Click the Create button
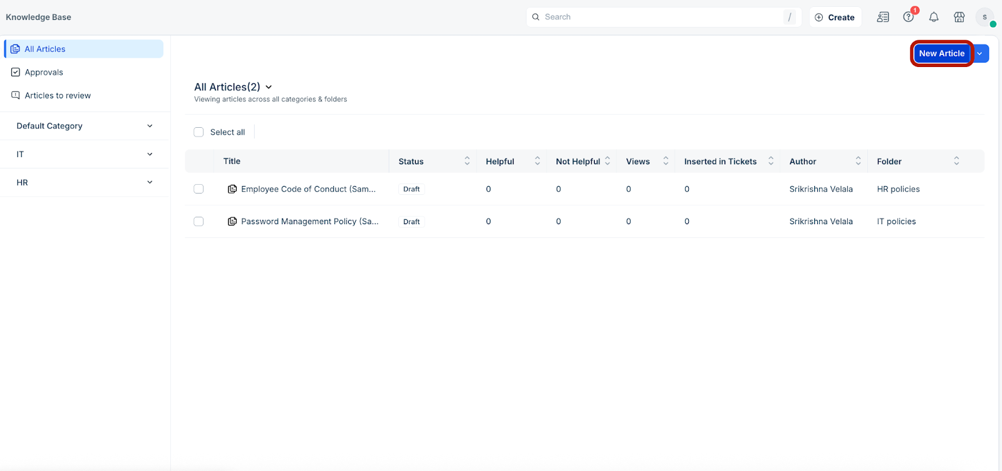 pos(835,18)
